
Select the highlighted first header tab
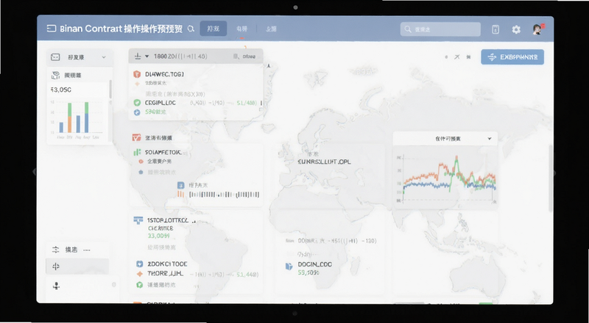[x=213, y=29]
